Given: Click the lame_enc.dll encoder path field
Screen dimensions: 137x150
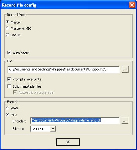Looking at the screenshot, I should (75, 121).
